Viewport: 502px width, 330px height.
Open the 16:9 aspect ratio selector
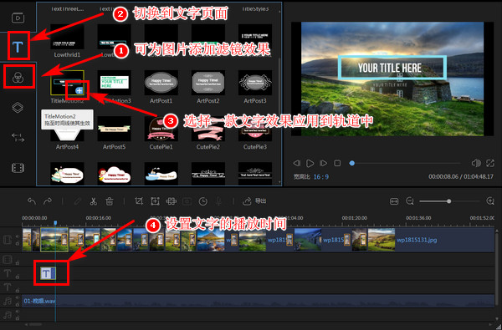pos(320,176)
